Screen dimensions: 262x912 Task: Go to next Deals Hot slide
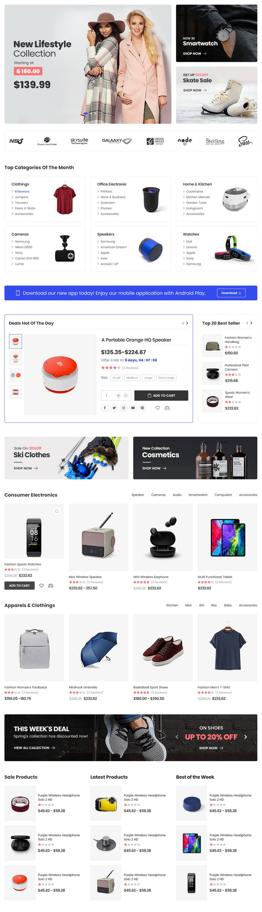187,323
